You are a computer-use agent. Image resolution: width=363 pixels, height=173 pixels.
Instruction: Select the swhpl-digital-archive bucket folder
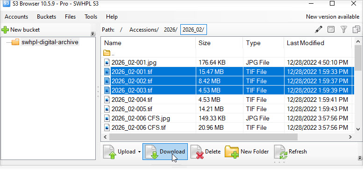[x=50, y=42]
